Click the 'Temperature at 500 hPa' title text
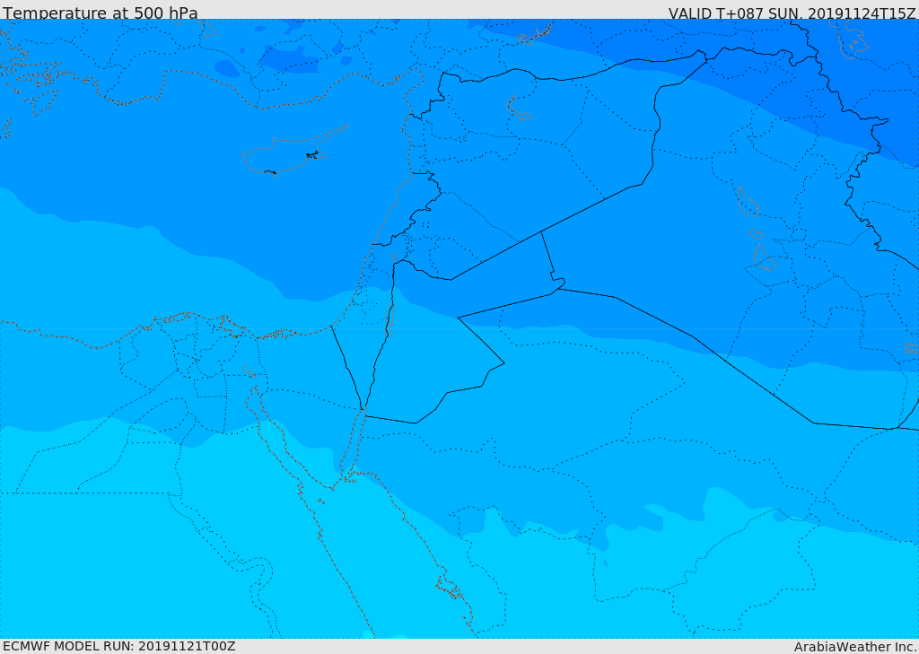Image resolution: width=919 pixels, height=654 pixels. (101, 13)
